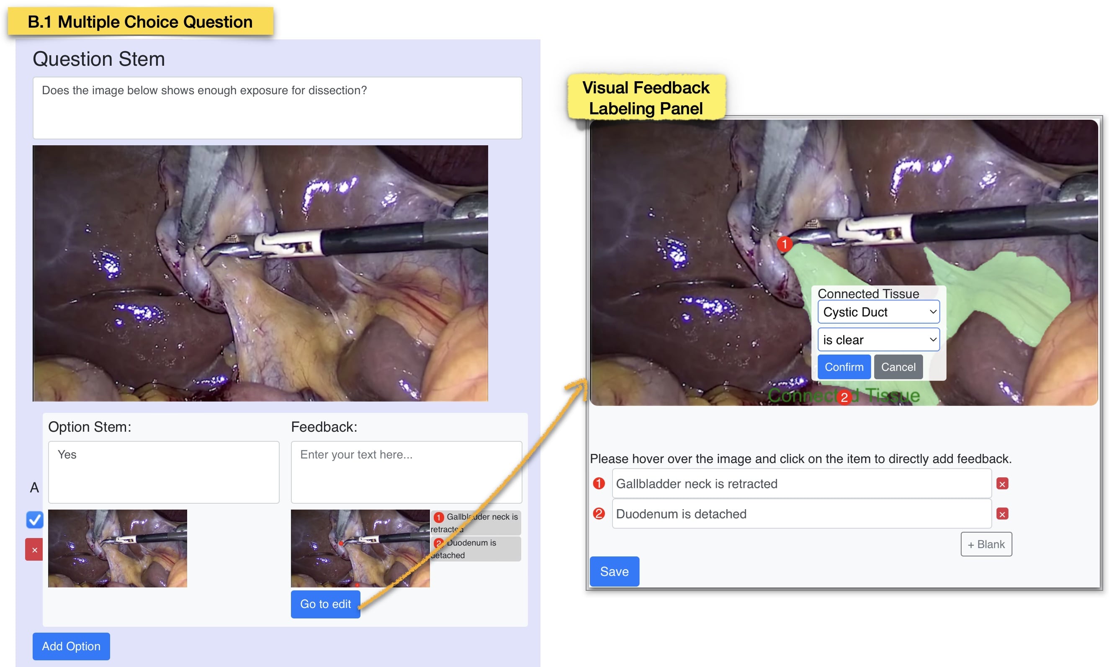Open the Cystic Duct dropdown
The image size is (1109, 667).
click(x=878, y=312)
